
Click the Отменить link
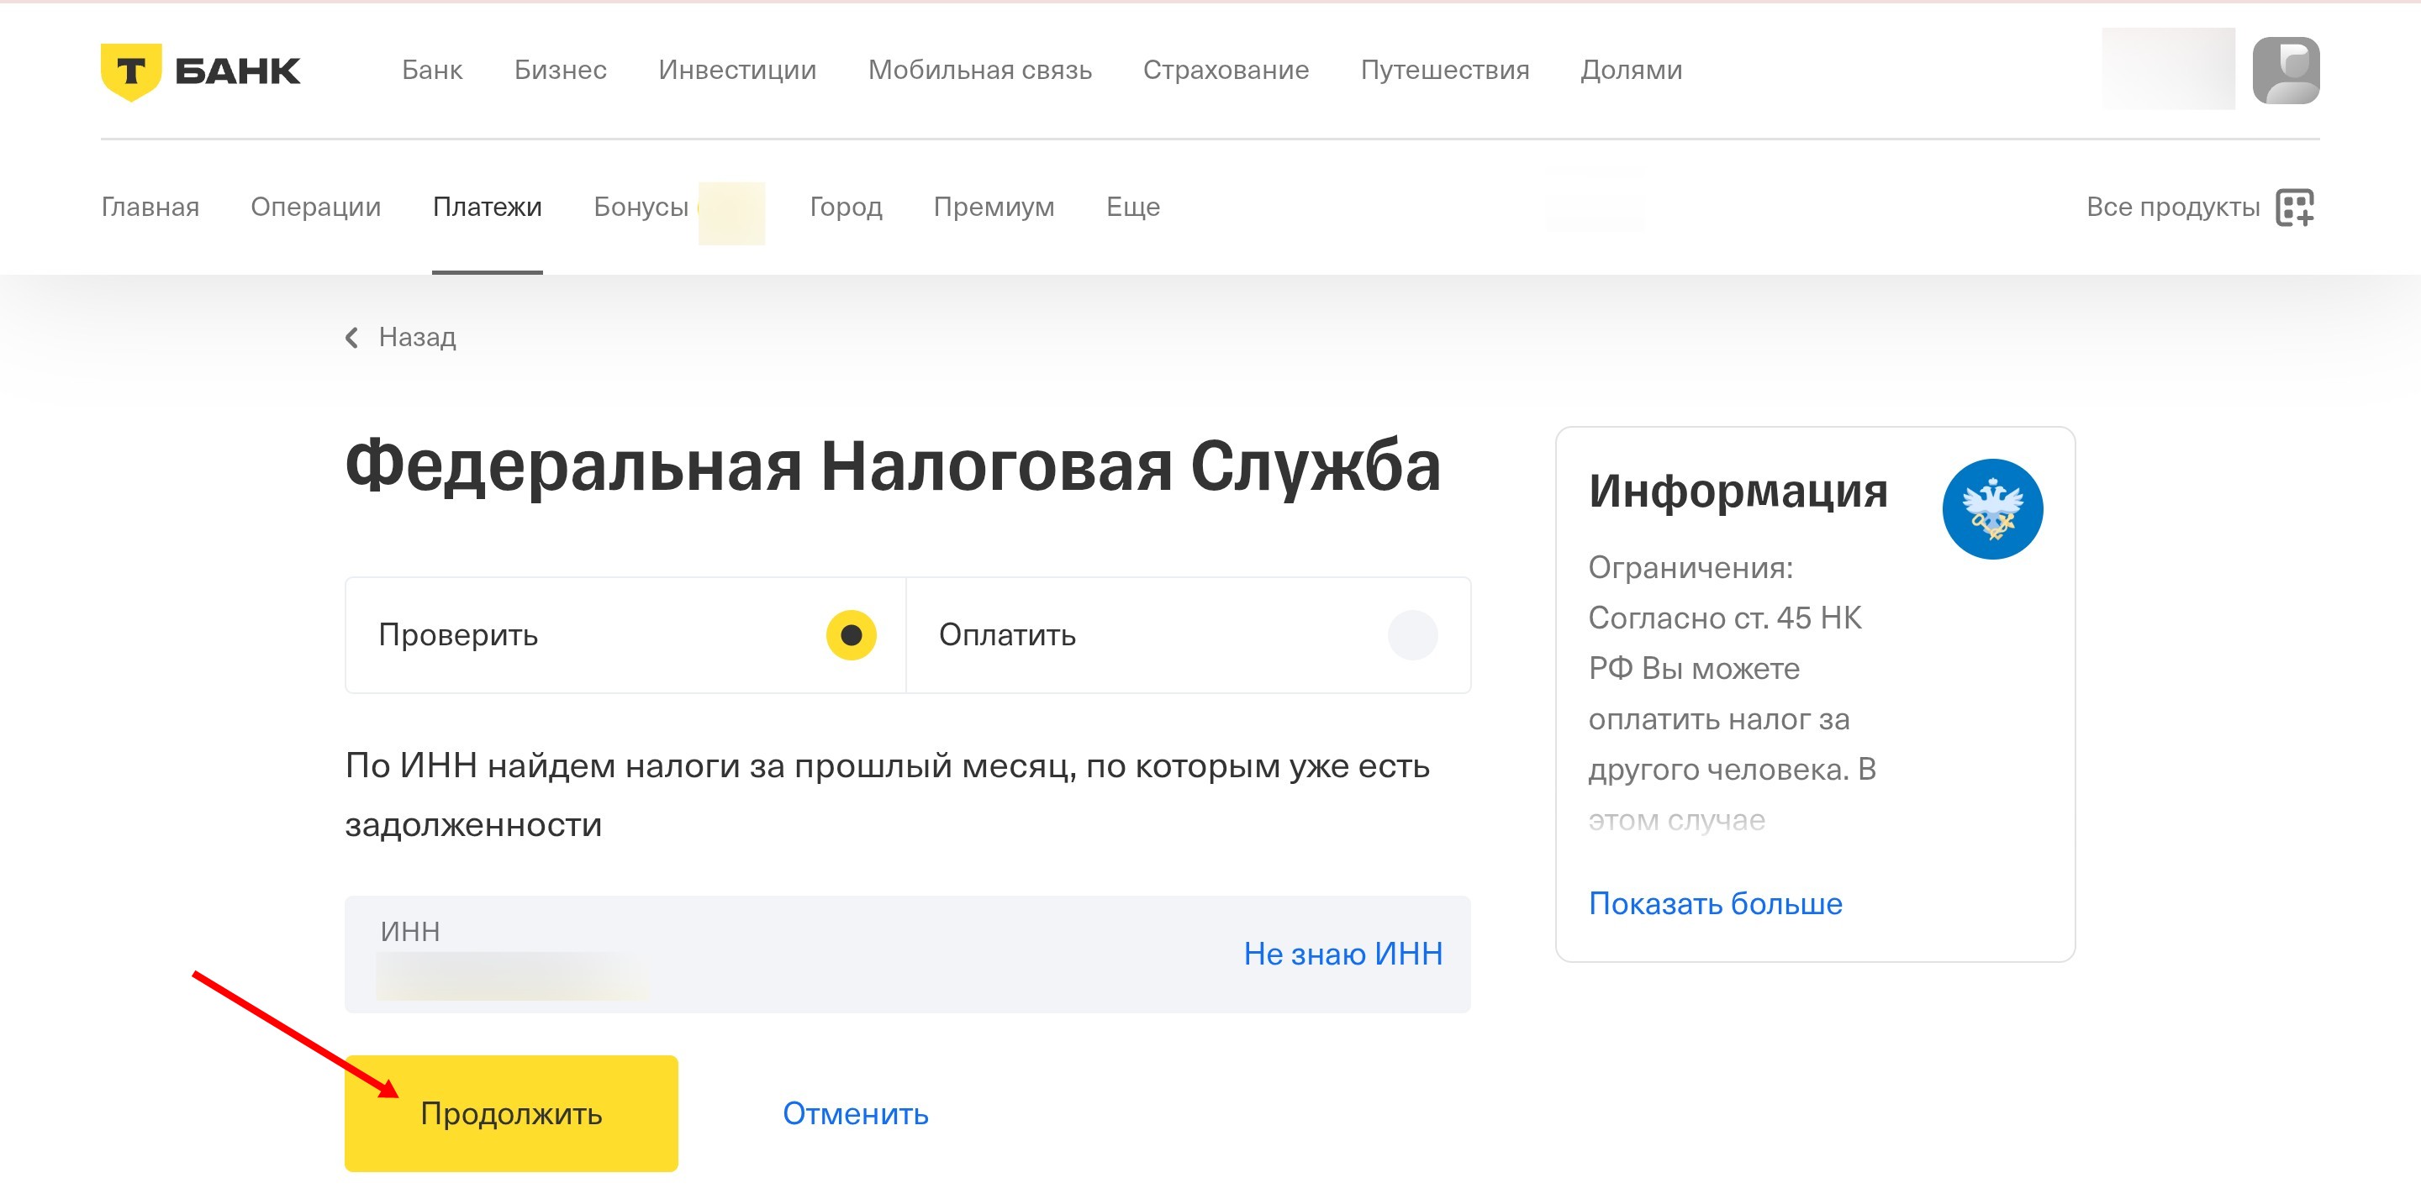pos(855,1113)
